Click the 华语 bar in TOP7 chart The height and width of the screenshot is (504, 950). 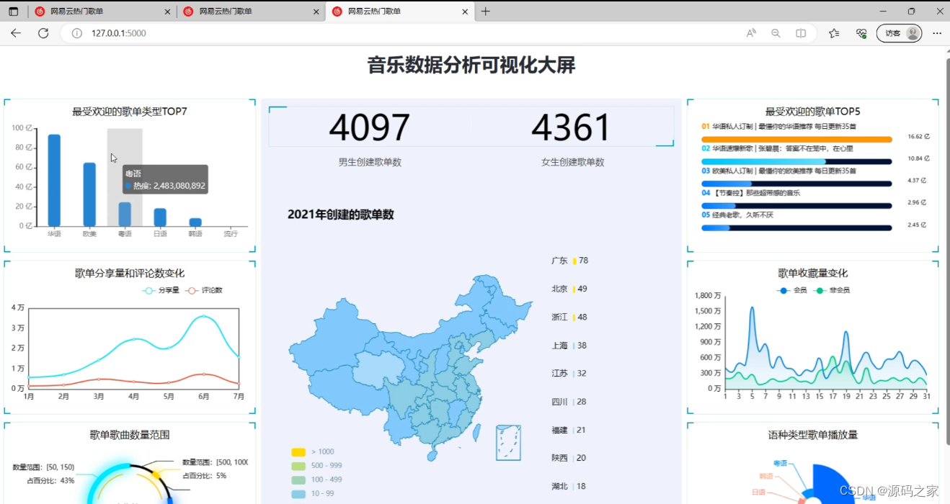pyautogui.click(x=54, y=180)
